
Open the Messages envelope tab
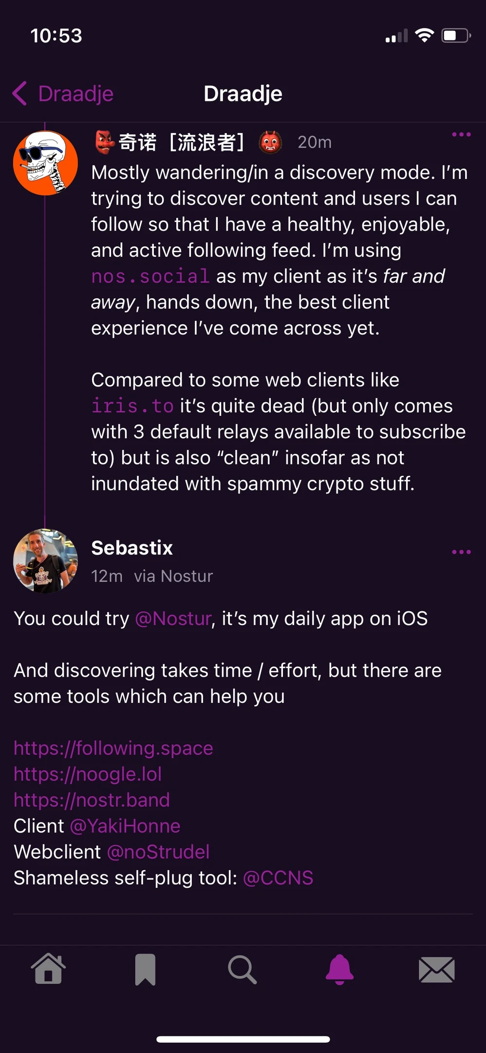pyautogui.click(x=437, y=969)
